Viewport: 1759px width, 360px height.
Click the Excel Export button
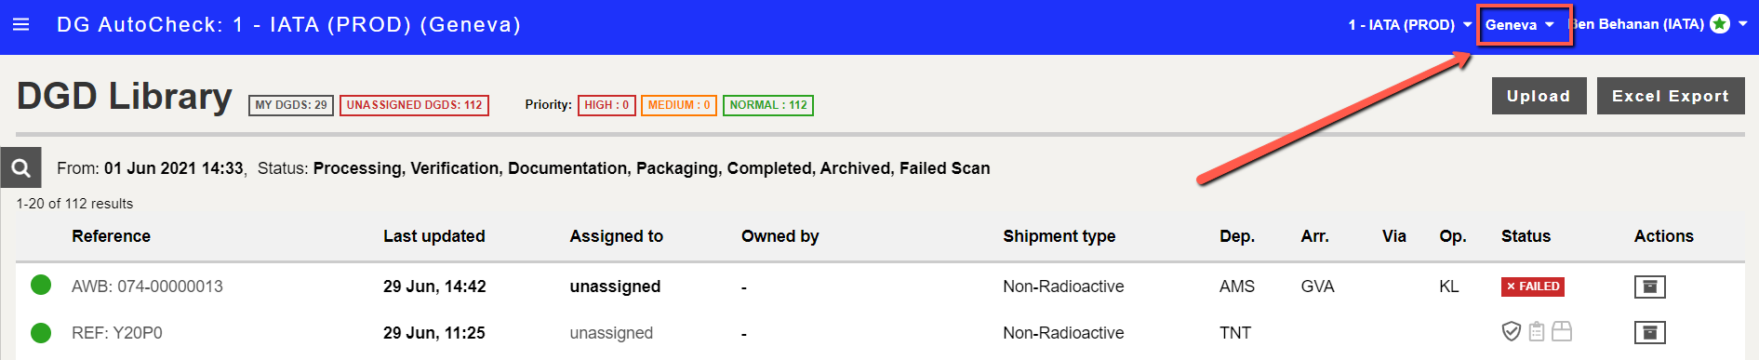[x=1671, y=96]
